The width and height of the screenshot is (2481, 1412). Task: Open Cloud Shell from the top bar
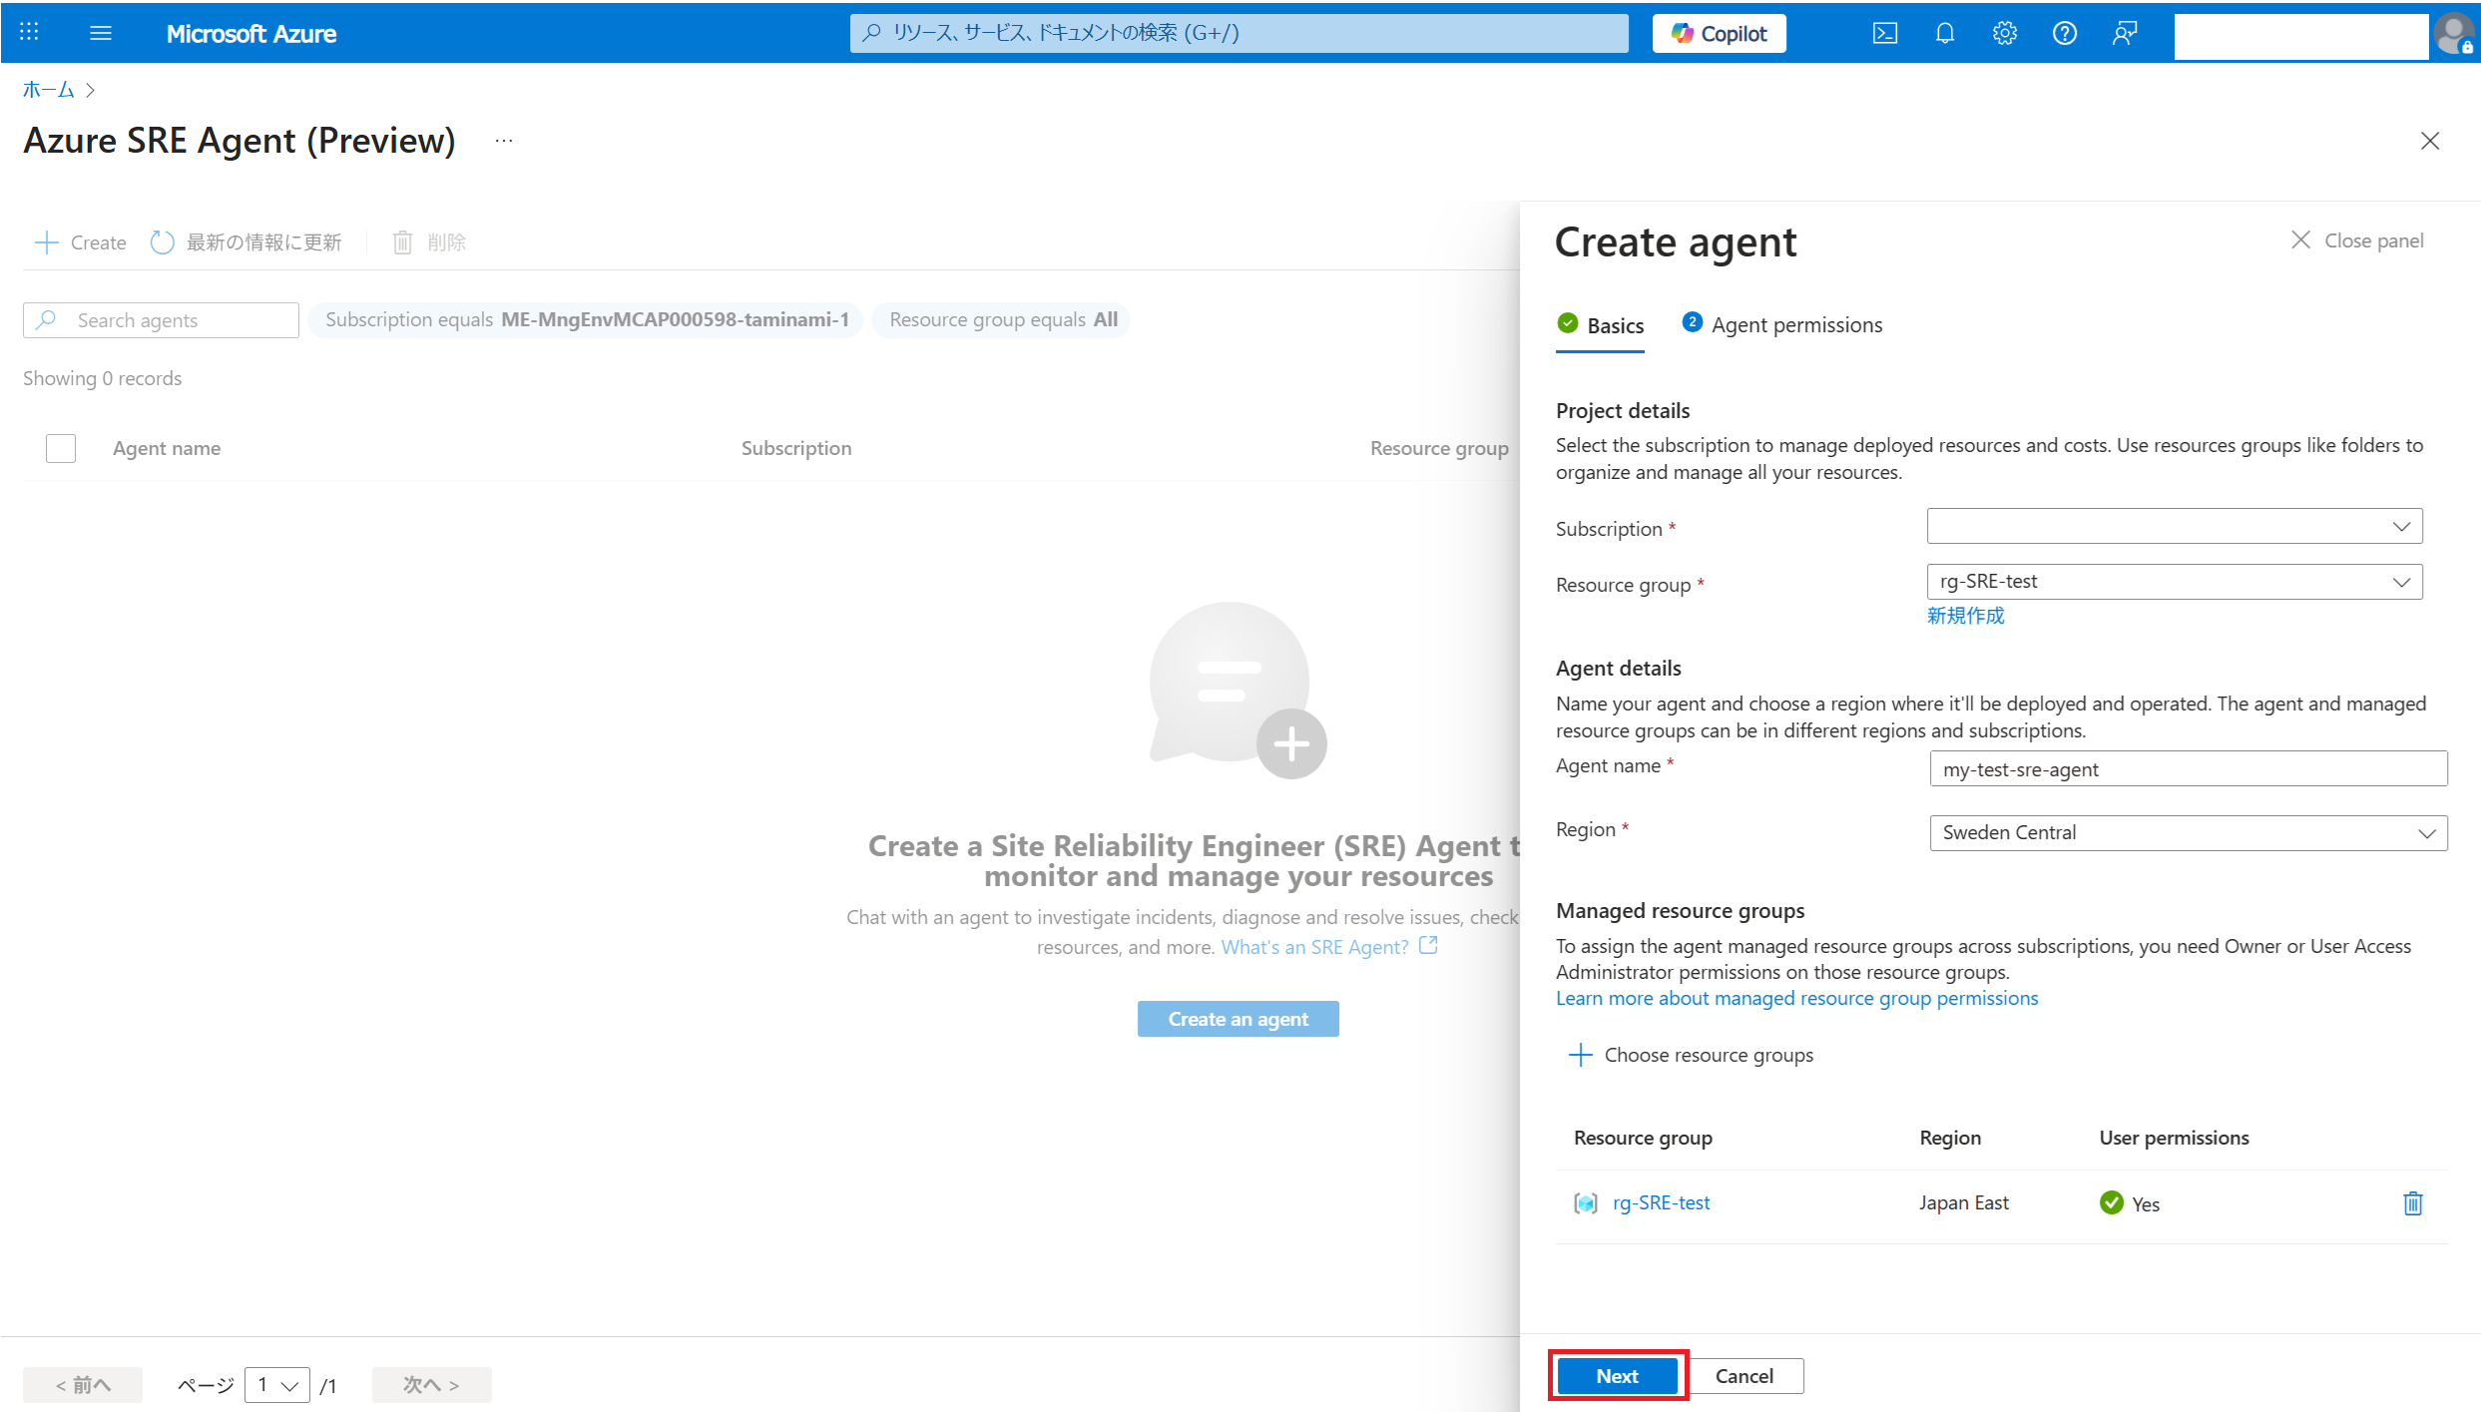1884,33
